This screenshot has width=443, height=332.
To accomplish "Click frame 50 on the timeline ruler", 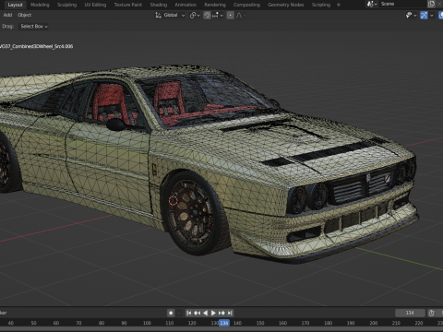I will click(33, 323).
